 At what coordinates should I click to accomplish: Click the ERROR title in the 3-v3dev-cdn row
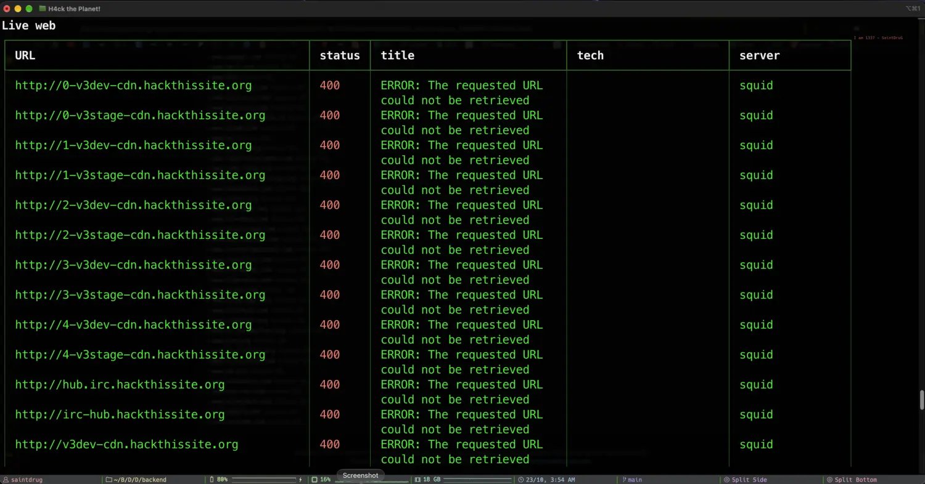point(462,272)
